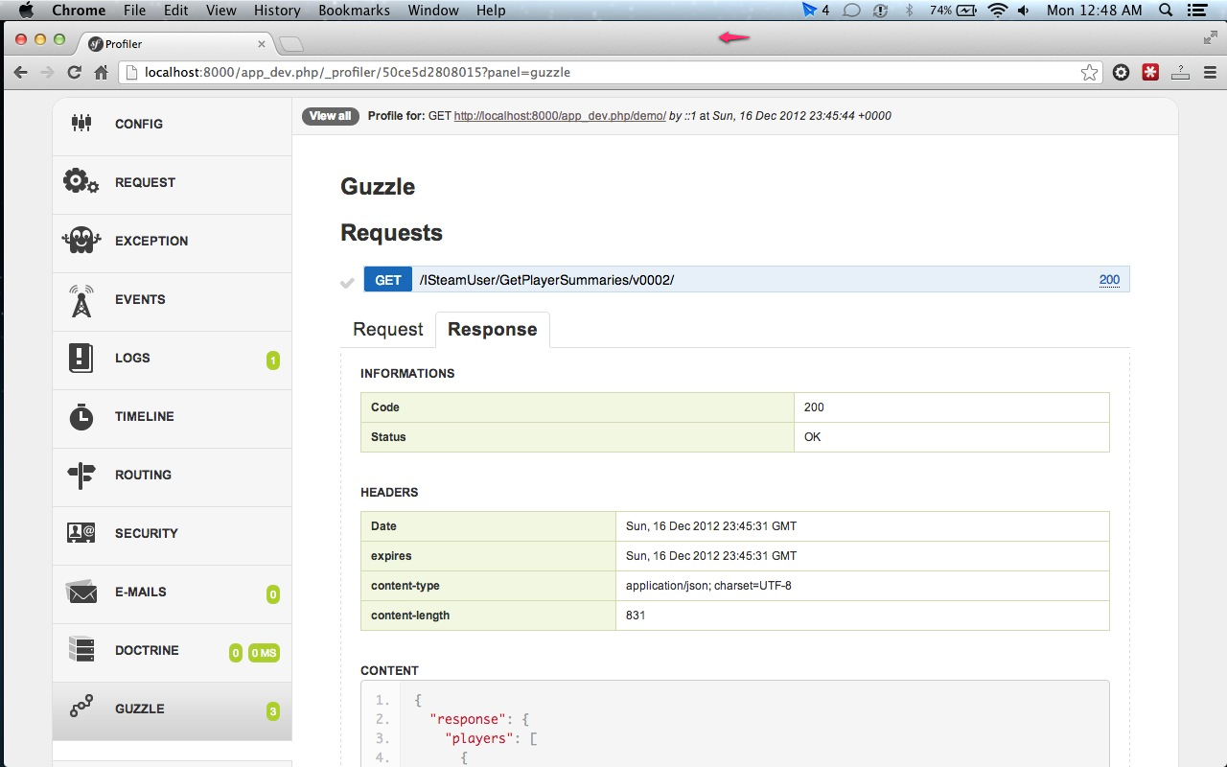Click the battery 74% indicator

953,11
